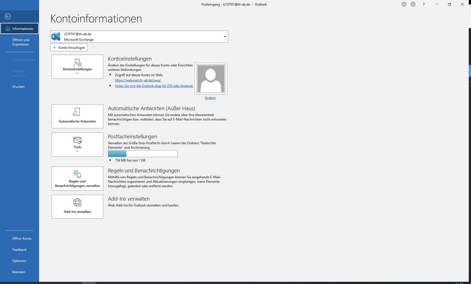Click the Kontoeinstellungen section heading
This screenshot has height=284, width=471.
click(x=130, y=59)
